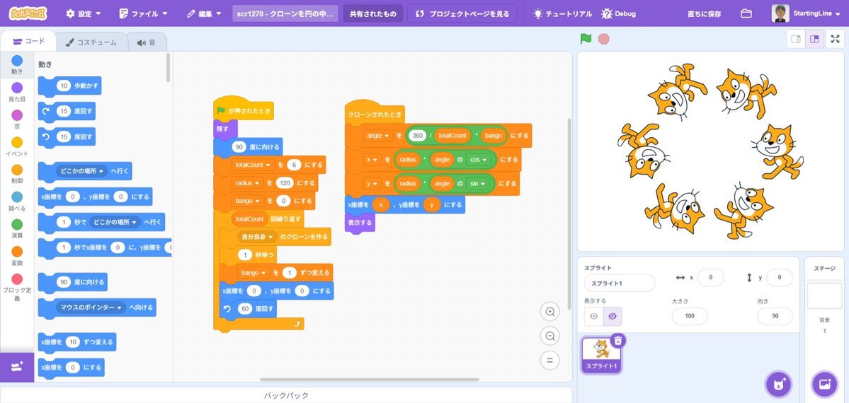Switch to large stage layout
Image resolution: width=849 pixels, height=403 pixels.
814,39
